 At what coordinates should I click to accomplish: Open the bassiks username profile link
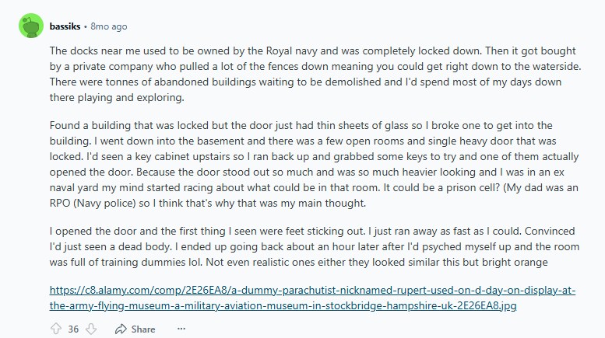[65, 26]
